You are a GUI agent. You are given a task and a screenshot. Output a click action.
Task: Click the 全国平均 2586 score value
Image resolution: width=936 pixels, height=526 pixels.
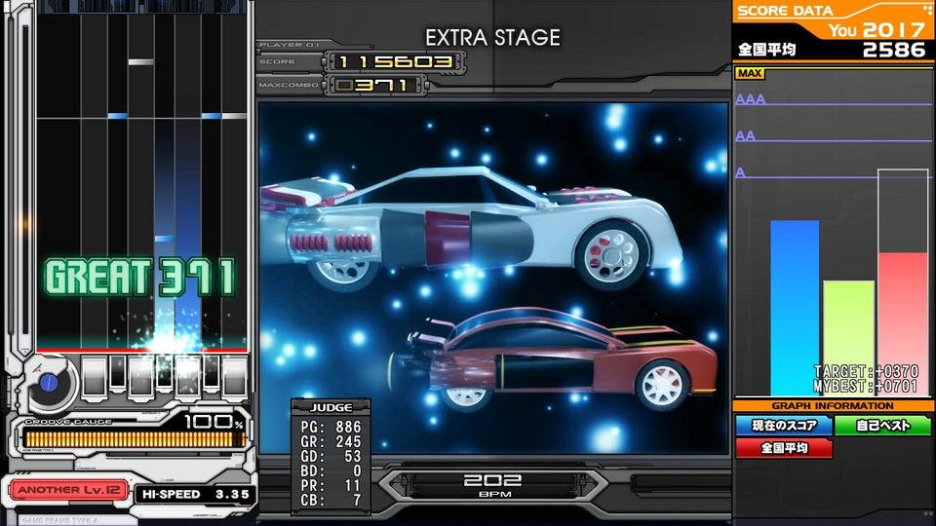point(832,50)
